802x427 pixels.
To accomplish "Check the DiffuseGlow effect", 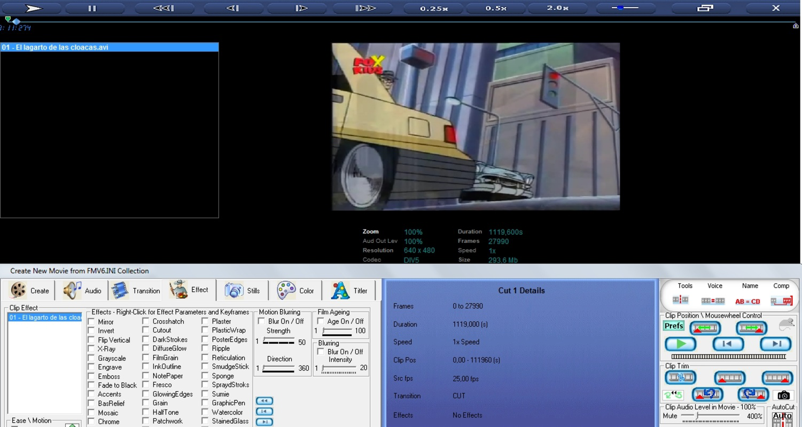I will pos(146,349).
